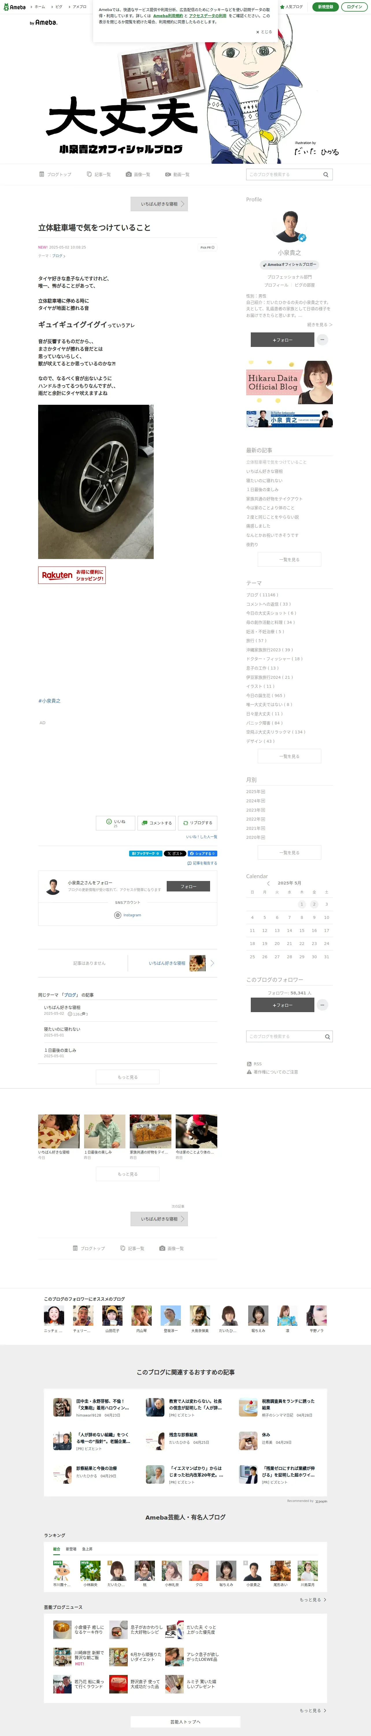Viewport: 371px width, 1736px height.
Task: Click the Facebook シェアする button
Action: click(202, 853)
